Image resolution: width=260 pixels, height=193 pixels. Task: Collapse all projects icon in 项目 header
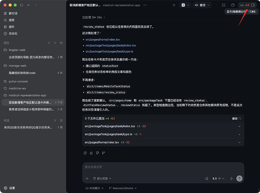coord(49,43)
